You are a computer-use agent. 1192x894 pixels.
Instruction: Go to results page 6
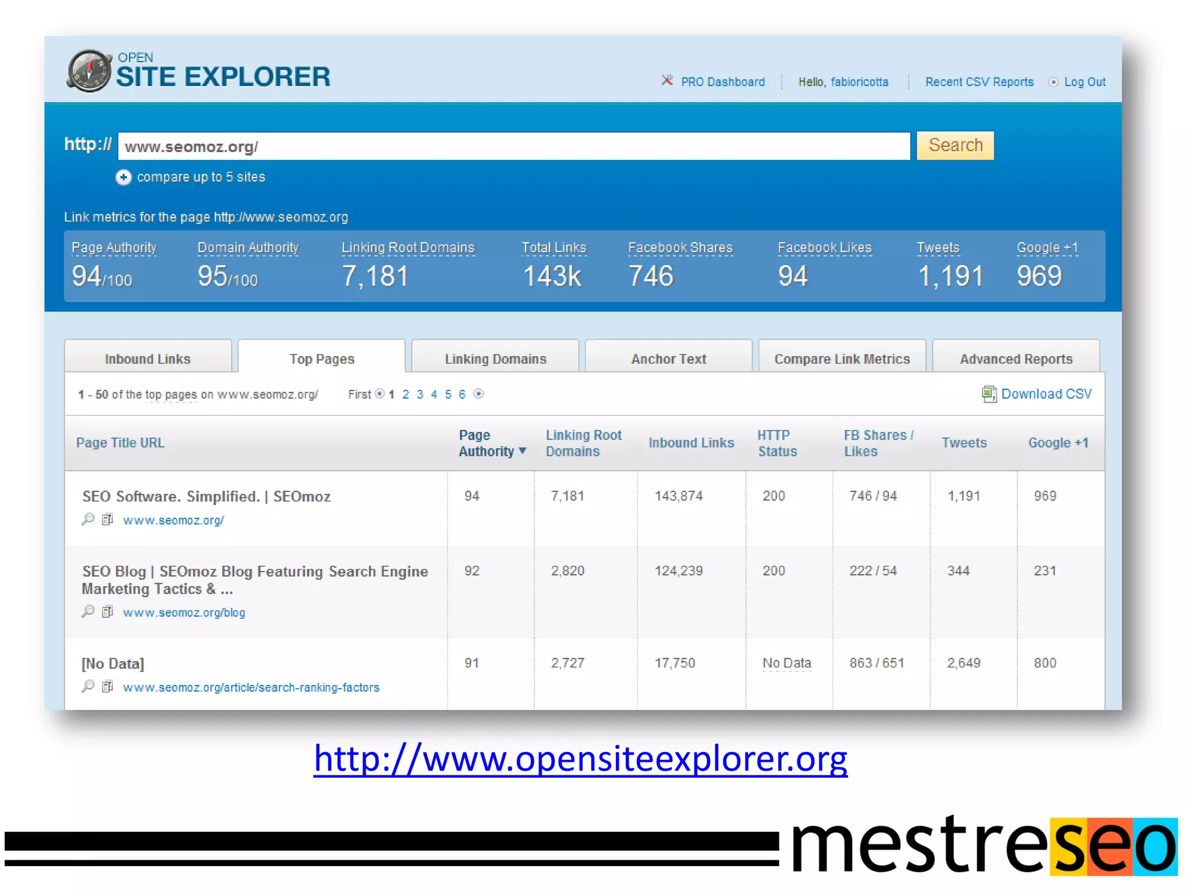point(462,395)
